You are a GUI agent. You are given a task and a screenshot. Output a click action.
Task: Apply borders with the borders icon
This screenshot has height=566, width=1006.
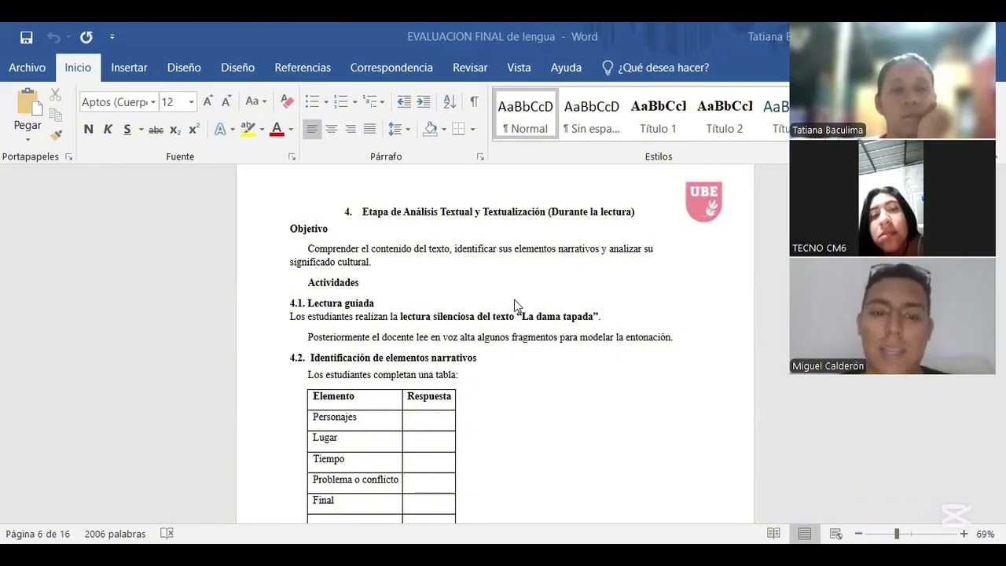[x=459, y=130]
